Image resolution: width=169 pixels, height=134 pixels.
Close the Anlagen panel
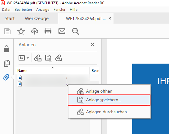click(x=93, y=44)
